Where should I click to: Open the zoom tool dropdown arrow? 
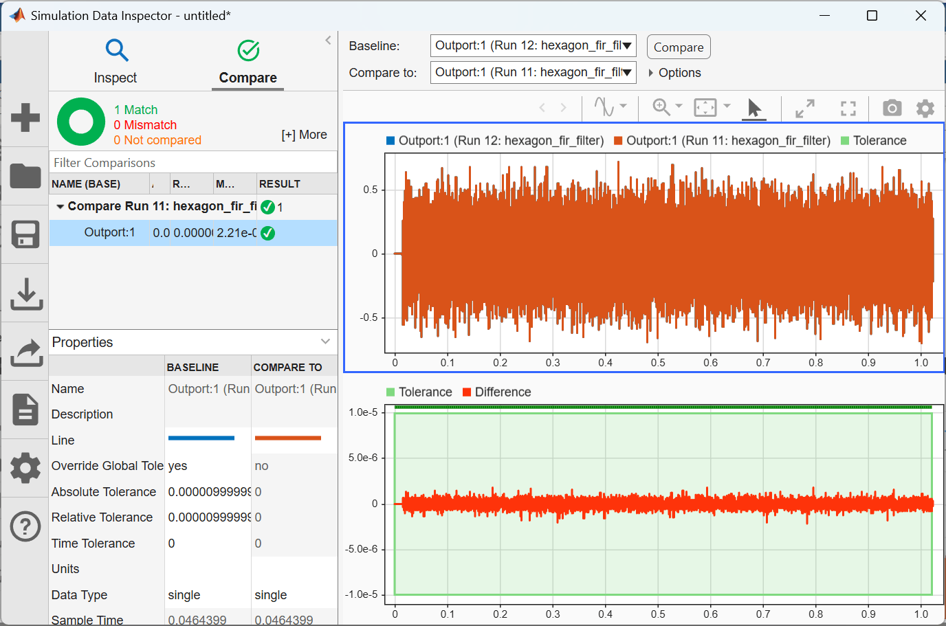(x=679, y=107)
